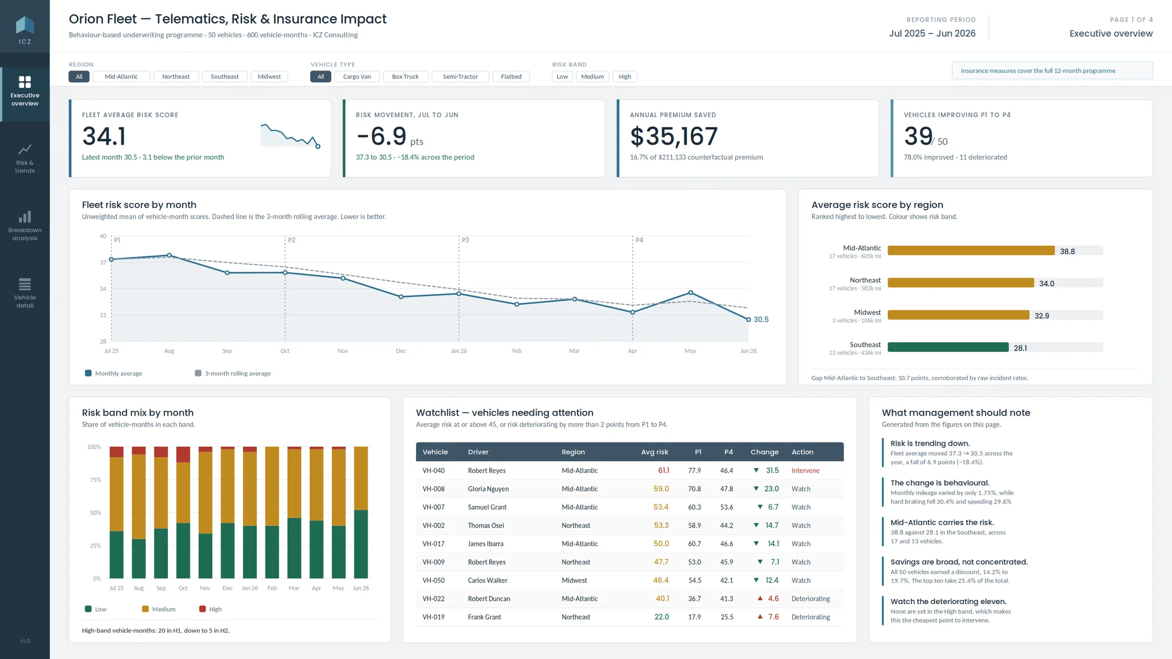The height and width of the screenshot is (659, 1172).
Task: Select watchlist row VH-017
Action: coord(629,544)
